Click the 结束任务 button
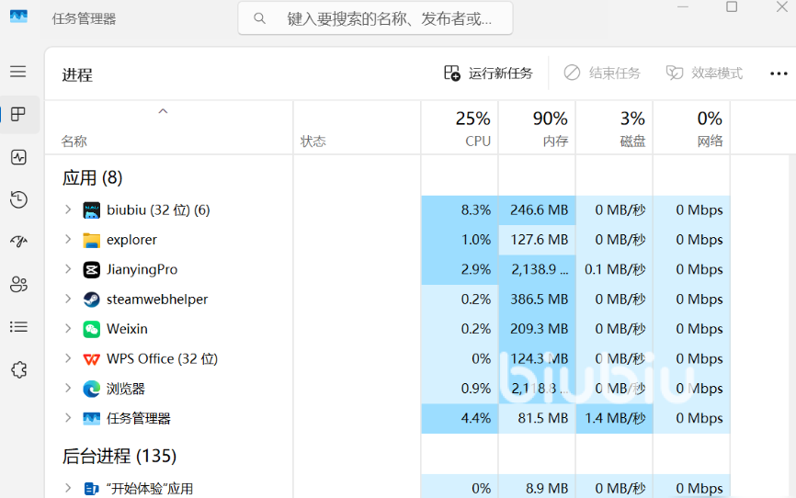This screenshot has height=498, width=796. pos(602,74)
